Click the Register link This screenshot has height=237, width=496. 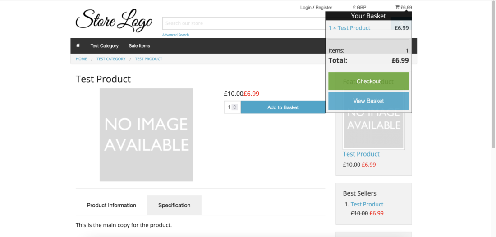point(324,7)
